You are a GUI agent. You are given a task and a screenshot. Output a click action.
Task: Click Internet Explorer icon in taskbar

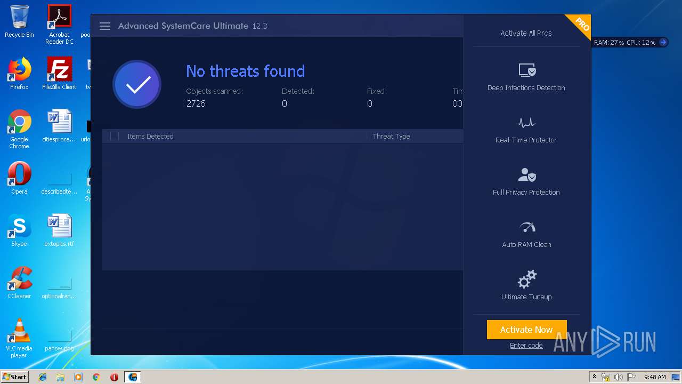point(43,377)
